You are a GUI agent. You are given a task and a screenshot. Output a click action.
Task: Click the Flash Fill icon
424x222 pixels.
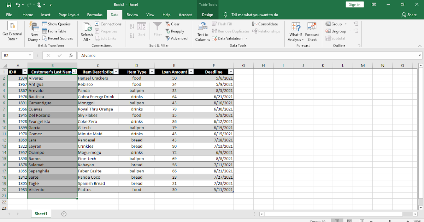[x=214, y=24]
